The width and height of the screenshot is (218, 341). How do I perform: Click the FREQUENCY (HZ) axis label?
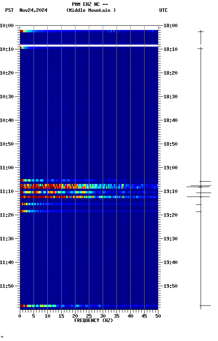(94, 320)
